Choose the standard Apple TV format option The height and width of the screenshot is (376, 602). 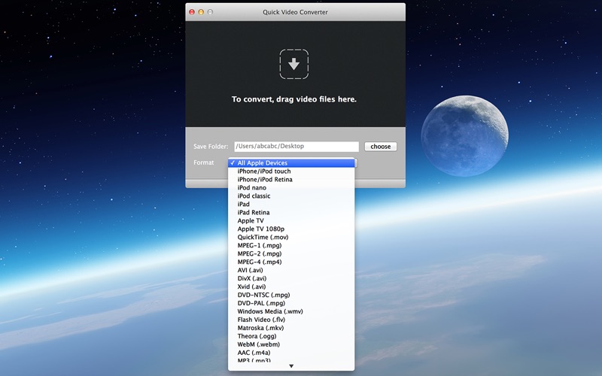tap(291, 220)
